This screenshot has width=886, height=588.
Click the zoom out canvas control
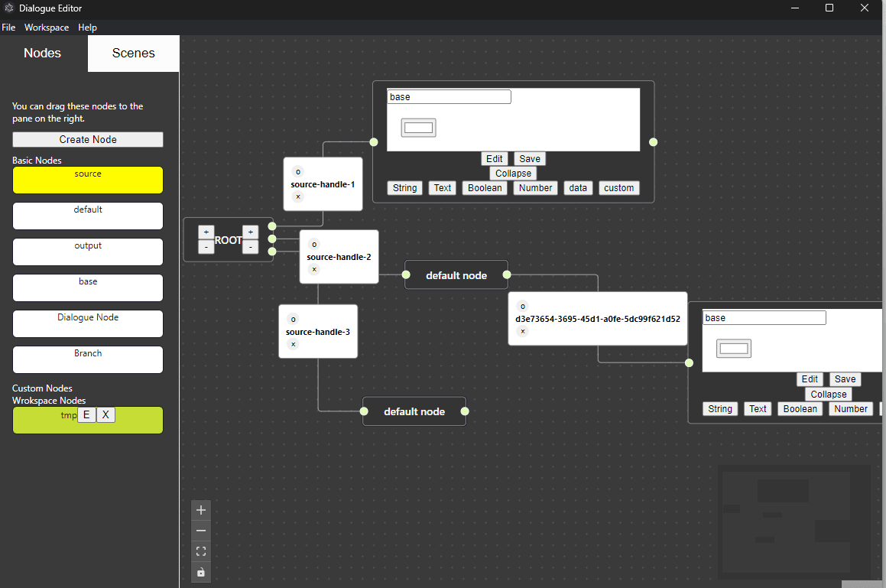pyautogui.click(x=201, y=531)
